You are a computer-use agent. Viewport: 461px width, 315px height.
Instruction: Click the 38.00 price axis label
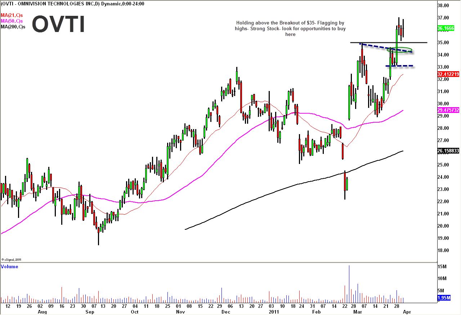tap(444, 6)
